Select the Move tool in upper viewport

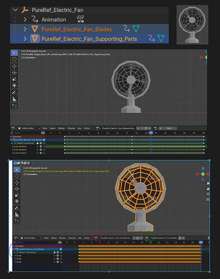click(14, 66)
